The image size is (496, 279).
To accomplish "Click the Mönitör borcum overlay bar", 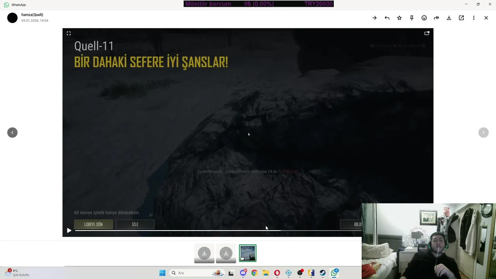I will 258,4.
